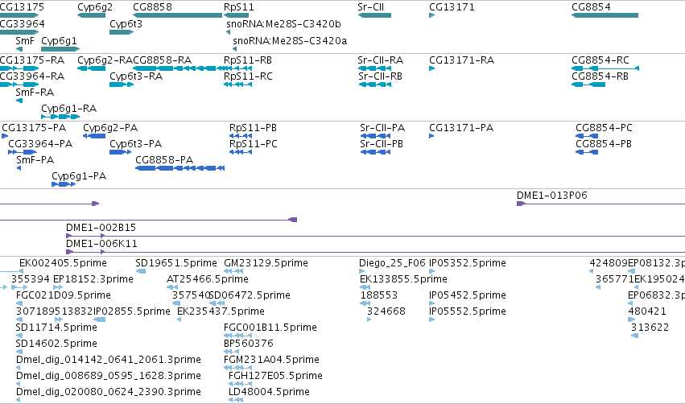Click the CG8854-RB transcript label

pos(600,76)
